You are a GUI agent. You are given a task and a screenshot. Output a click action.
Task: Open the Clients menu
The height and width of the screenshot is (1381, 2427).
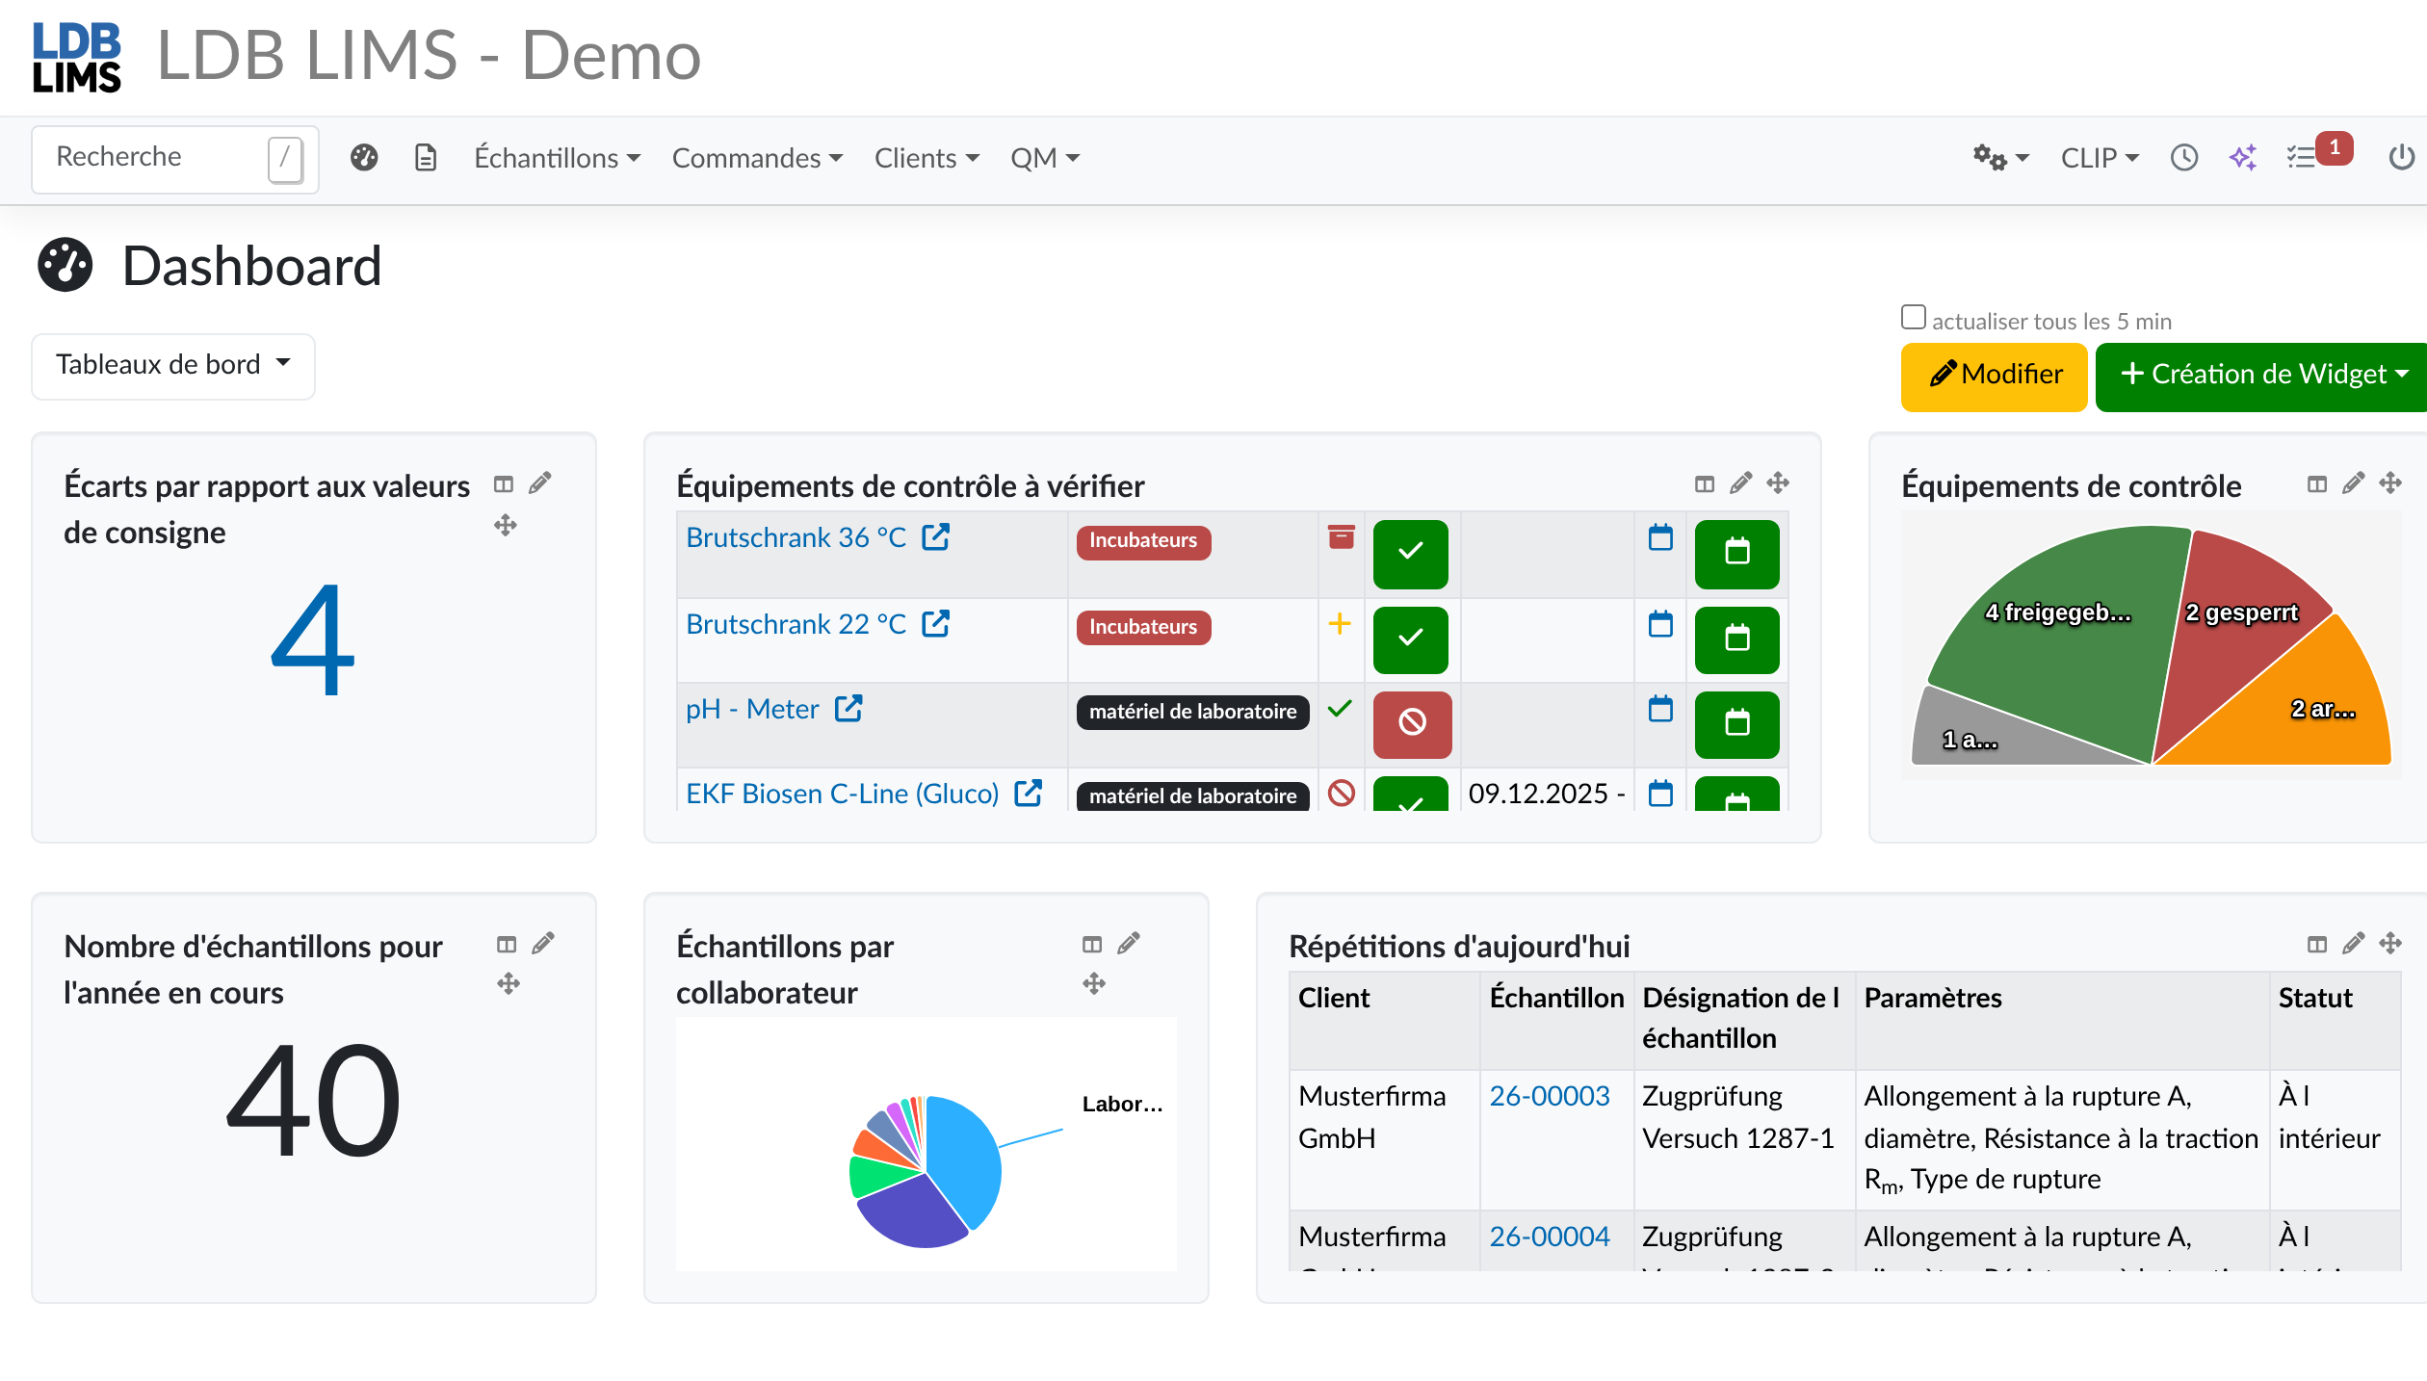tap(926, 158)
